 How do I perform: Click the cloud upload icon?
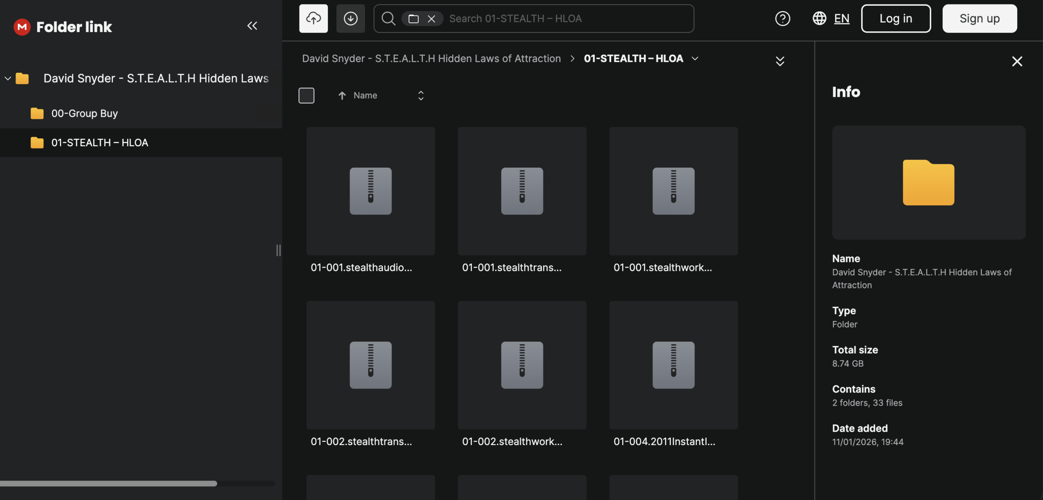313,18
